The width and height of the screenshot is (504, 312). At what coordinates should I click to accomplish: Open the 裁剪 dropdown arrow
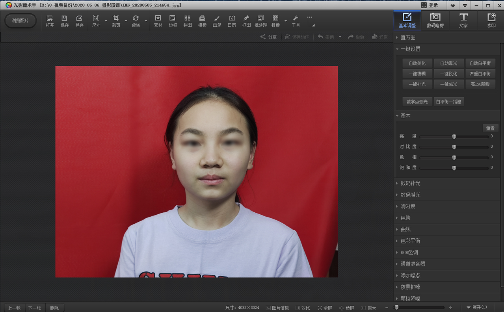(126, 21)
